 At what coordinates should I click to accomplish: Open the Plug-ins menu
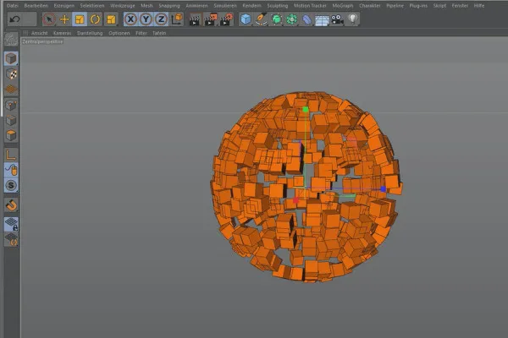418,6
